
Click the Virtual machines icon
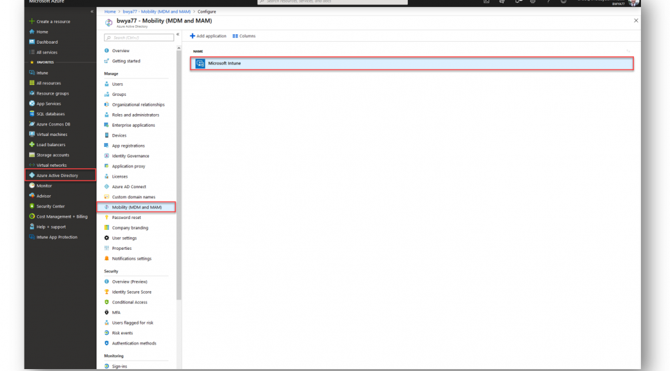[32, 134]
